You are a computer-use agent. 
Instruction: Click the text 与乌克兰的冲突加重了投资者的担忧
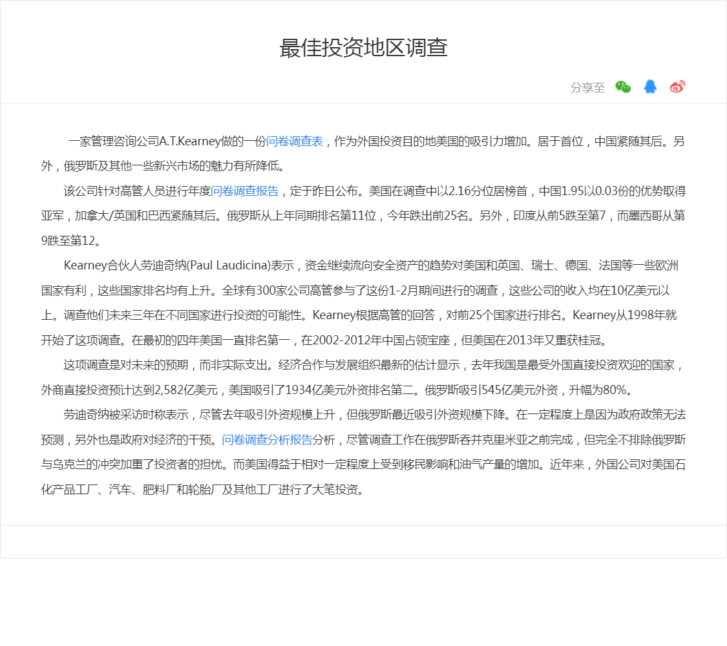pyautogui.click(x=131, y=464)
